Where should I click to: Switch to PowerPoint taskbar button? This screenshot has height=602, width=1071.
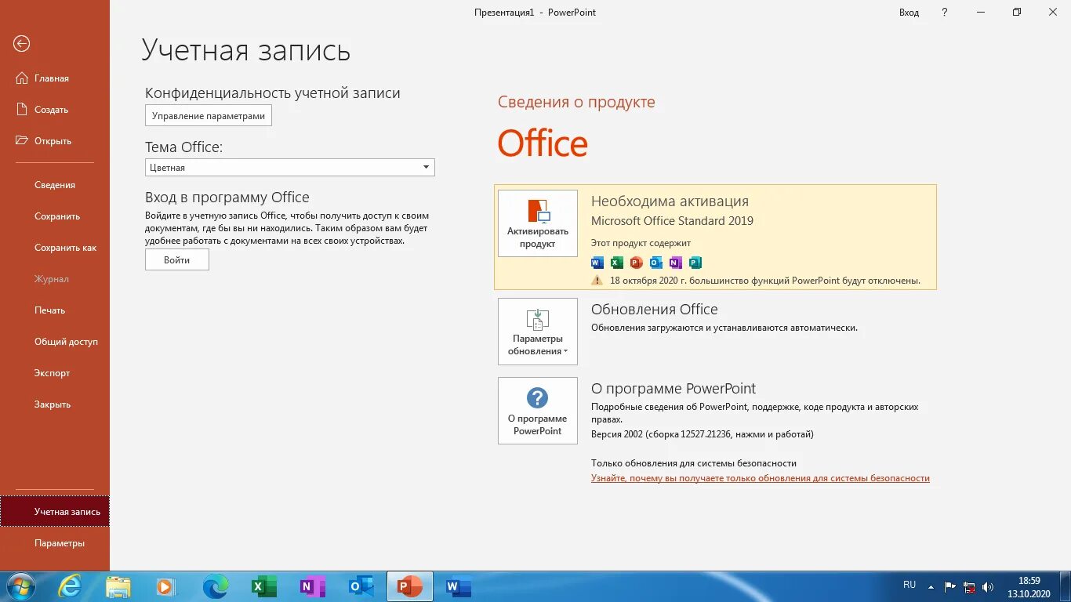pos(410,586)
